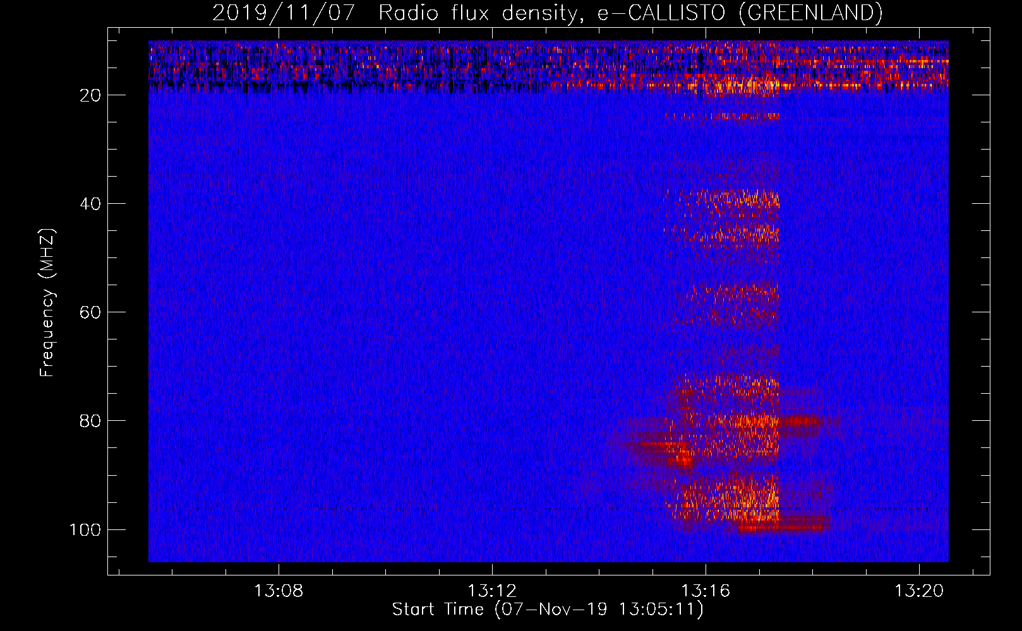Select the 'Frequency (MHZ)' y-axis label
The width and height of the screenshot is (1022, 631).
pos(47,303)
